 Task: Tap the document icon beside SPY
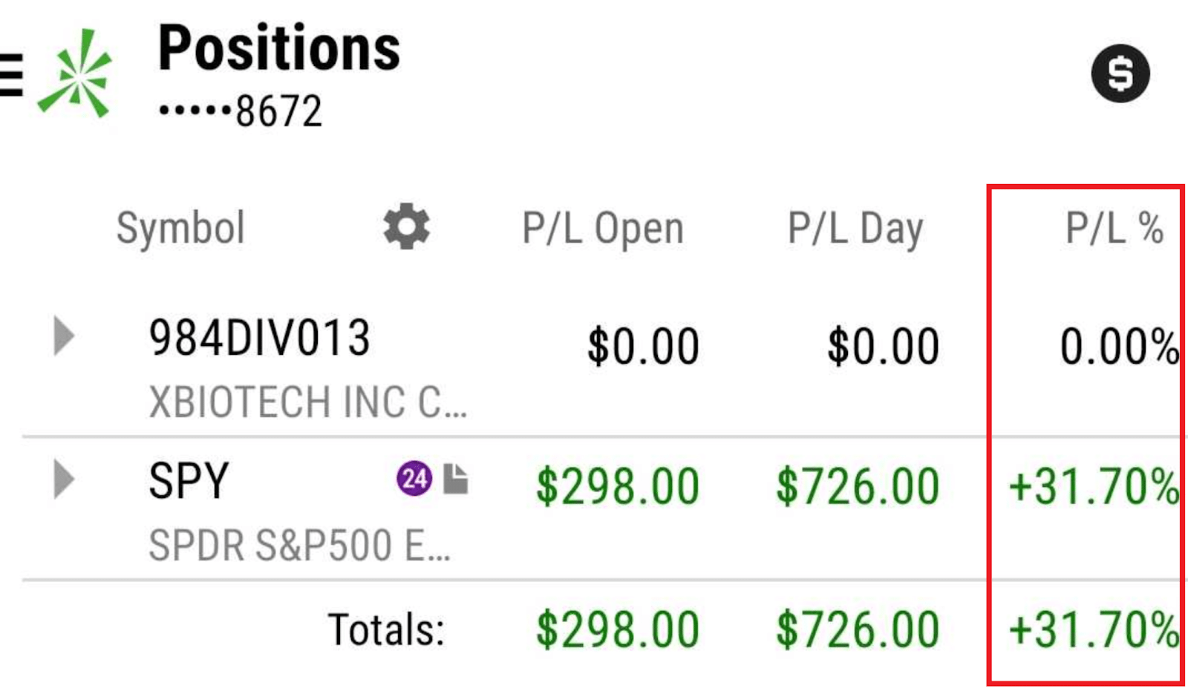455,479
